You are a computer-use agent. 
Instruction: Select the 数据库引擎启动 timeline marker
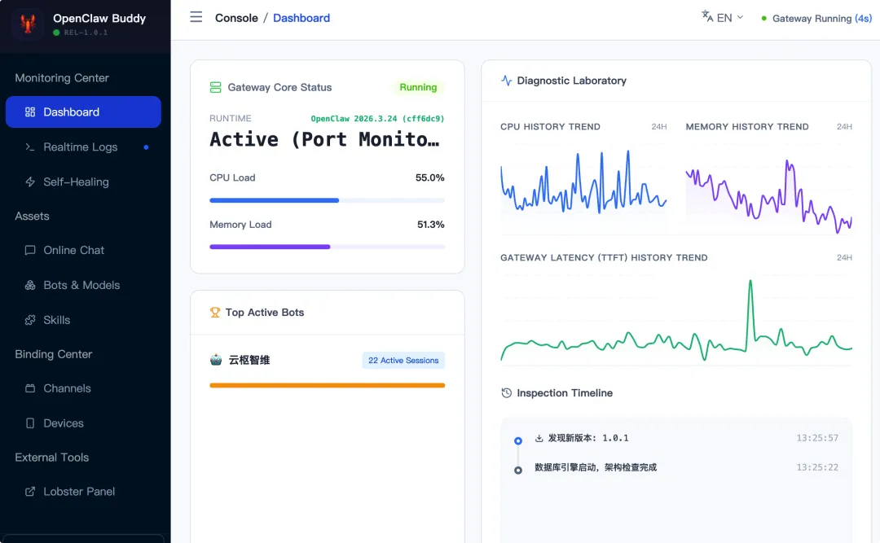click(518, 470)
